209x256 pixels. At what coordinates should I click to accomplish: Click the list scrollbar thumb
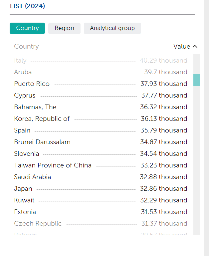pyautogui.click(x=197, y=80)
